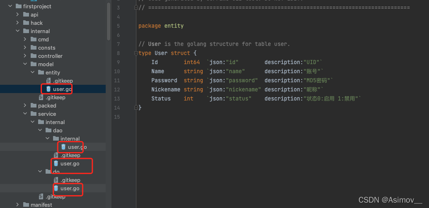Click the "状态0:启用 1:禁用" description string
Screen dimensions: 429x208
[330, 98]
